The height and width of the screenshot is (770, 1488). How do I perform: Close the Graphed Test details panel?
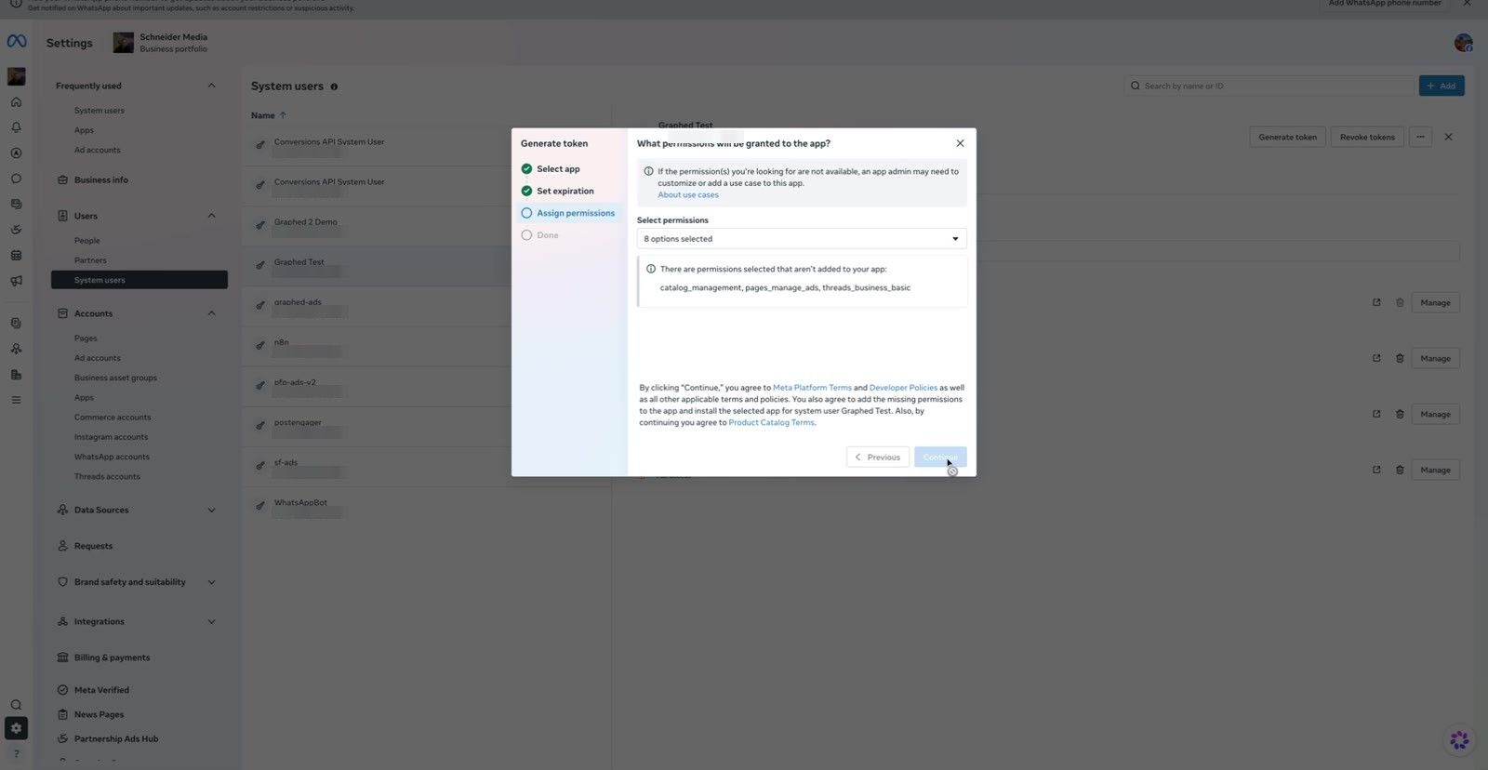1448,137
